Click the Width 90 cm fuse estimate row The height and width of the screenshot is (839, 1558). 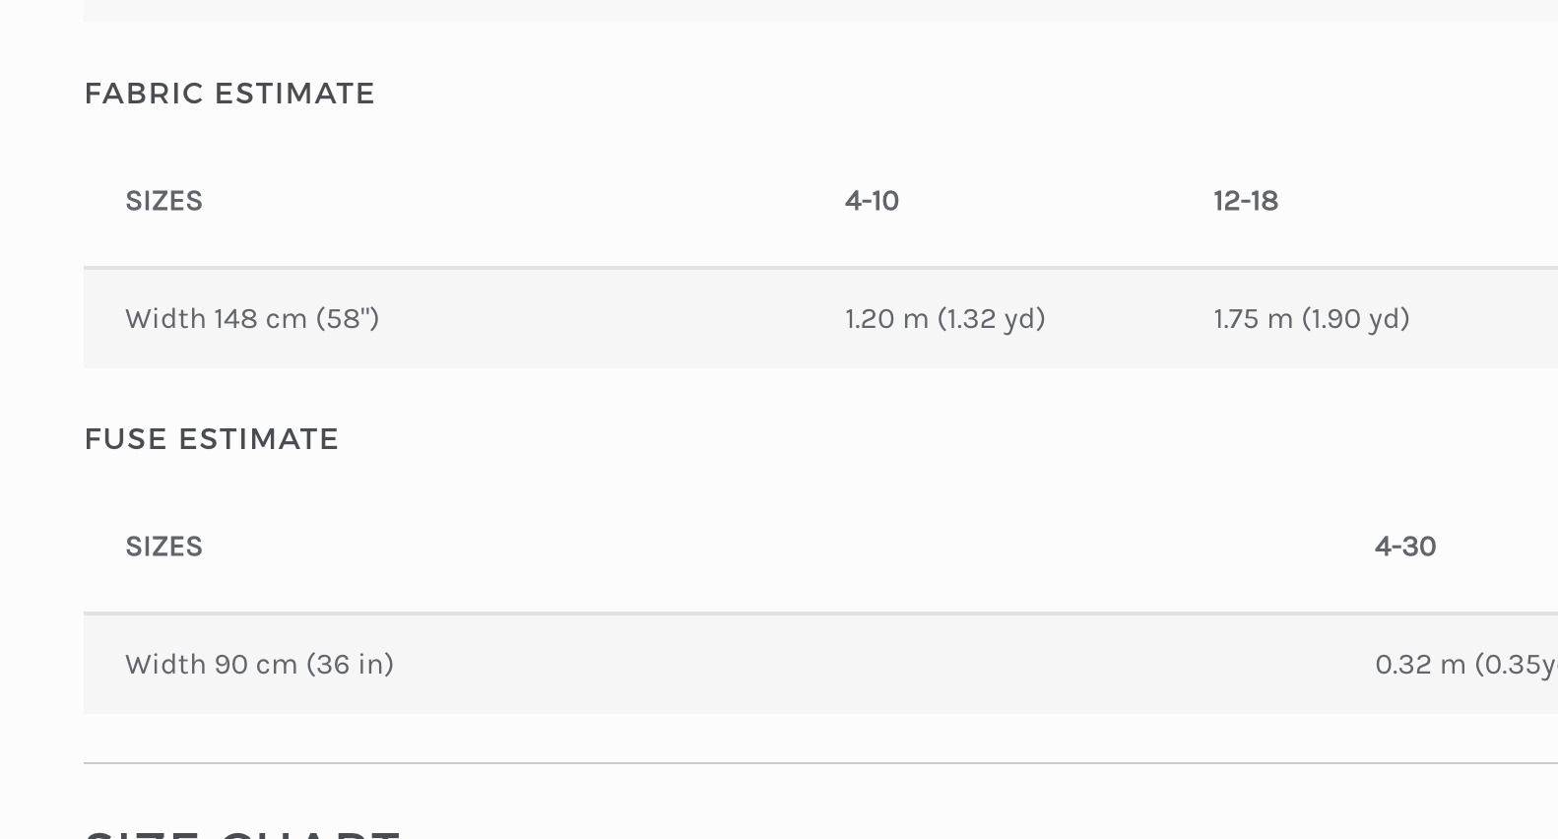pyautogui.click(x=820, y=664)
